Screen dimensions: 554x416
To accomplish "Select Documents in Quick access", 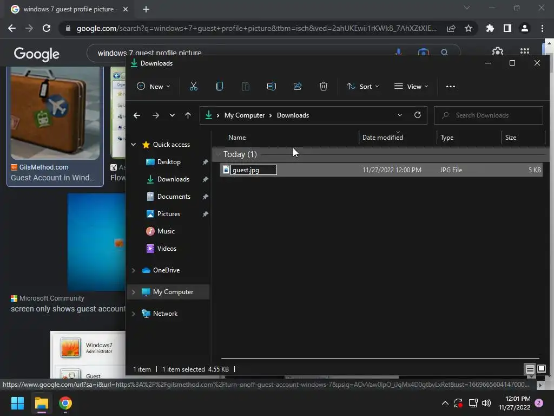I will click(174, 196).
